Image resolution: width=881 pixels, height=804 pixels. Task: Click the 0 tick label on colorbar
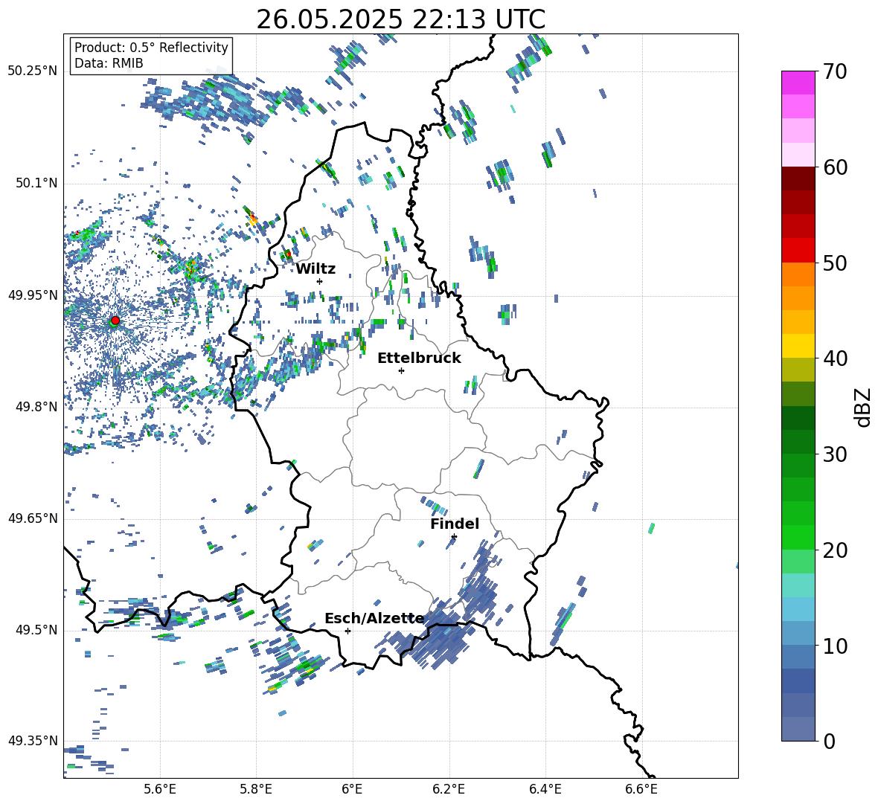829,741
